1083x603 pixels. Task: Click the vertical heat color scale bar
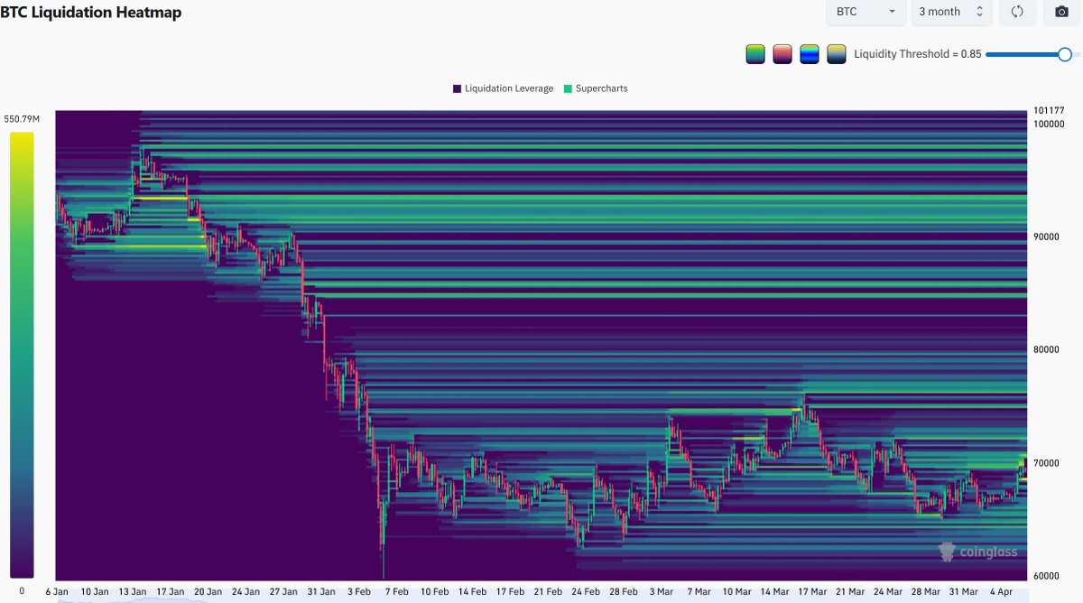click(x=22, y=355)
